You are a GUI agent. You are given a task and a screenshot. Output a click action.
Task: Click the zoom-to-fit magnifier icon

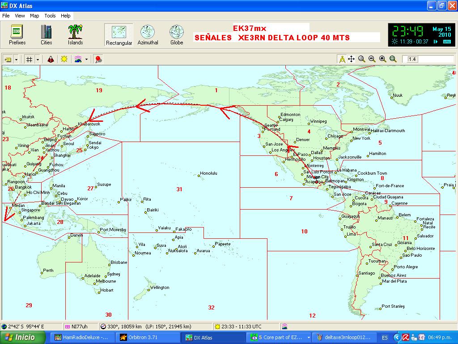[x=393, y=59]
